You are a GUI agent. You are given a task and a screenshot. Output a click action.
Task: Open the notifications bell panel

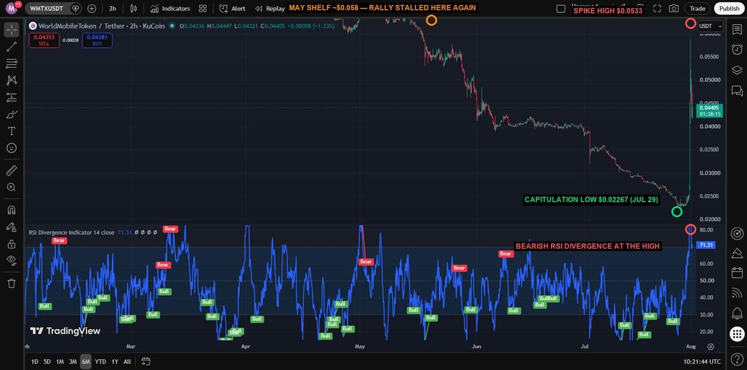pyautogui.click(x=737, y=312)
